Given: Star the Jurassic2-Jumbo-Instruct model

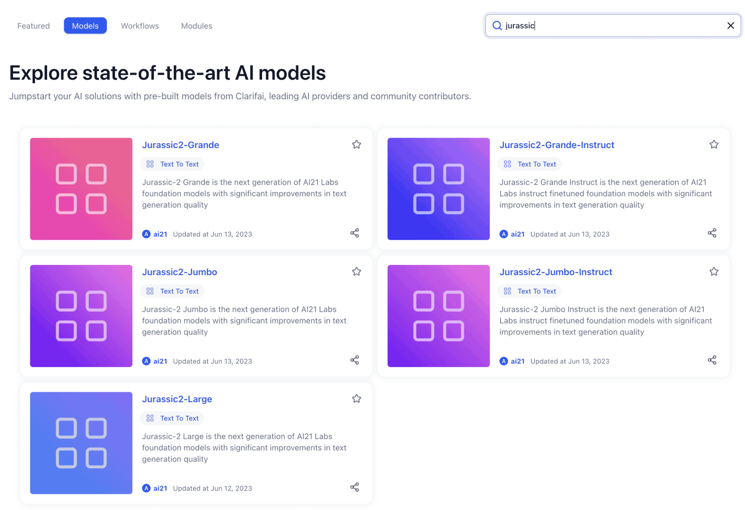Looking at the screenshot, I should click(714, 272).
